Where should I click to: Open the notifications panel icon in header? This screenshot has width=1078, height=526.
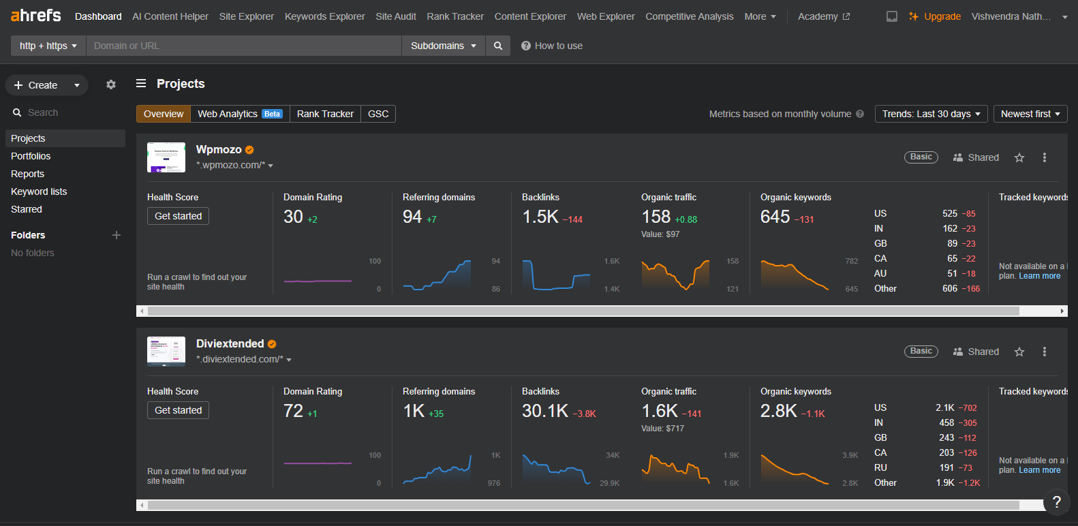click(891, 16)
